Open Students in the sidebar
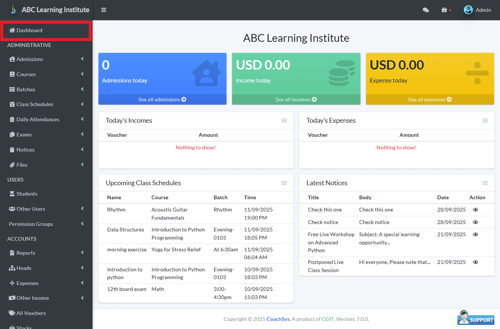 [x=27, y=194]
